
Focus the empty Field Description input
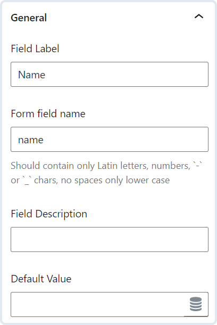110,239
